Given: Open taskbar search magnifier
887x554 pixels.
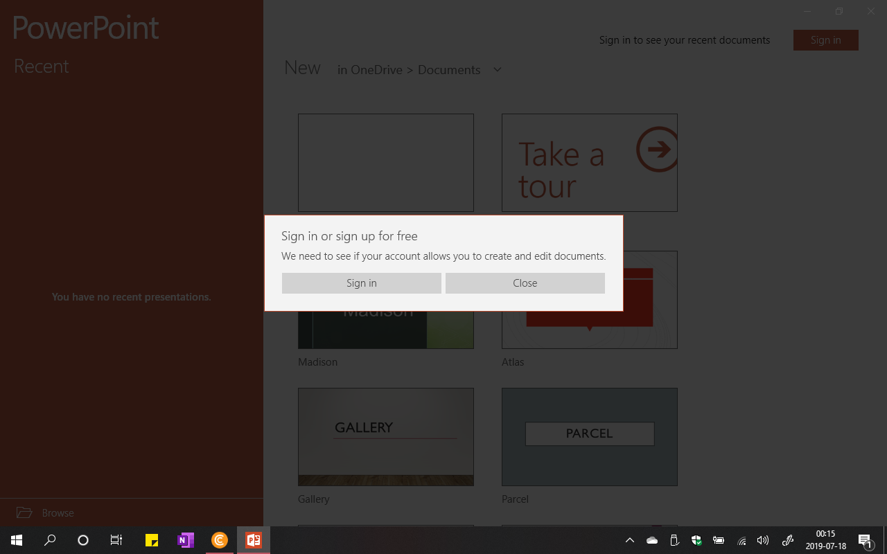Looking at the screenshot, I should (x=50, y=540).
